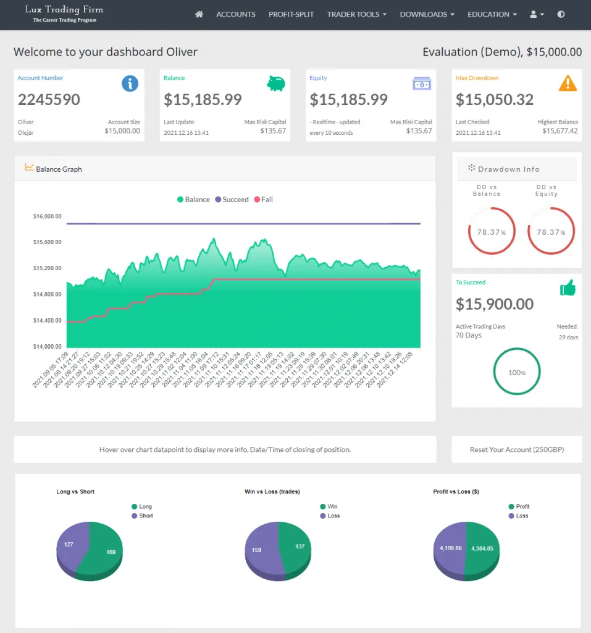Click Reset Your Account (250GBP) button
This screenshot has height=633, width=591.
pyautogui.click(x=516, y=449)
